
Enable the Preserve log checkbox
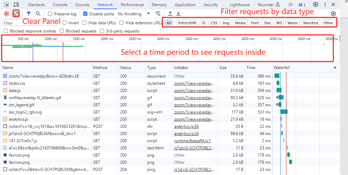pos(50,14)
